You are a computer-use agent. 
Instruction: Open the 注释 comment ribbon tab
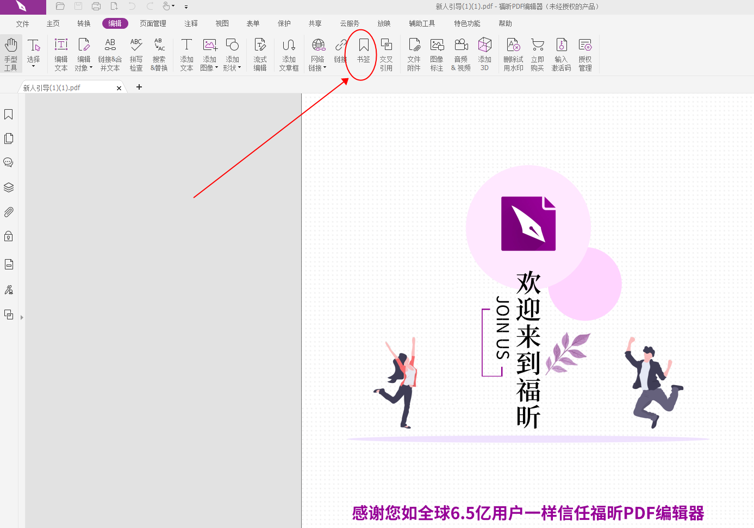point(190,23)
